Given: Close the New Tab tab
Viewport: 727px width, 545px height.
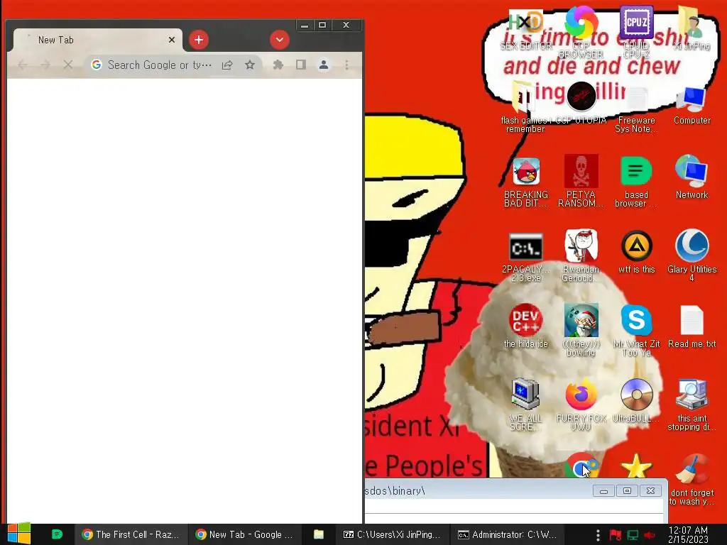Looking at the screenshot, I should (172, 40).
